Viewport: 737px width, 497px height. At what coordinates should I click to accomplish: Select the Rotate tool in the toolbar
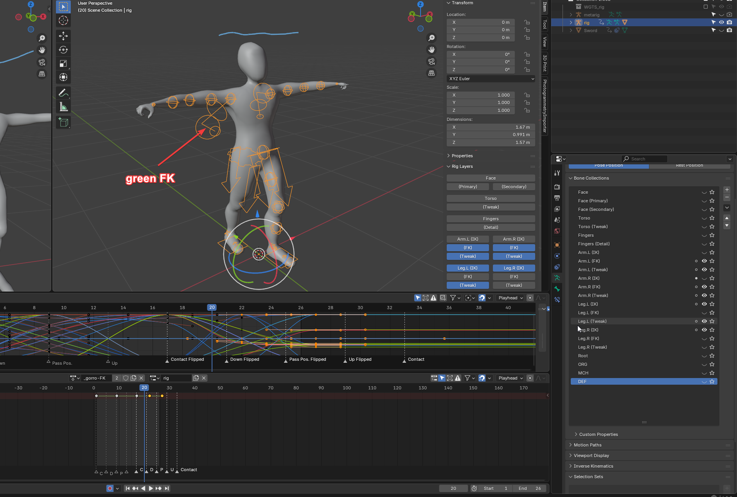point(63,50)
